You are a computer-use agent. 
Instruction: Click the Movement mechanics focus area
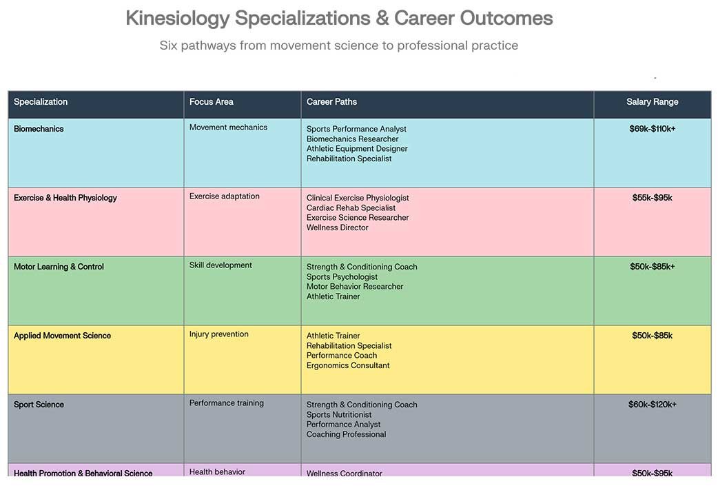228,128
